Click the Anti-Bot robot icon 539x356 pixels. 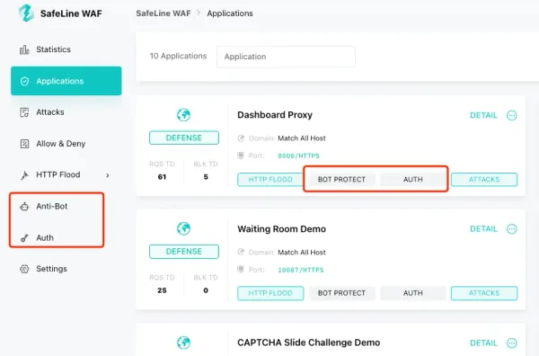click(x=24, y=207)
